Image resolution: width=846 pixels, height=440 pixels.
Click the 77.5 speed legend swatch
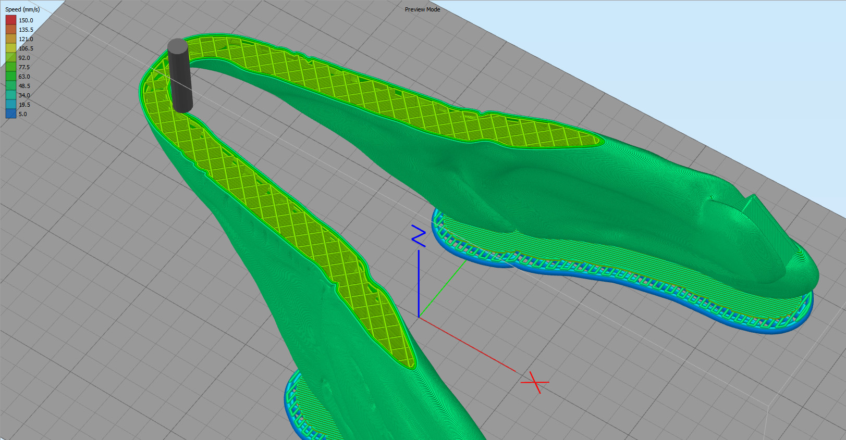click(x=11, y=67)
